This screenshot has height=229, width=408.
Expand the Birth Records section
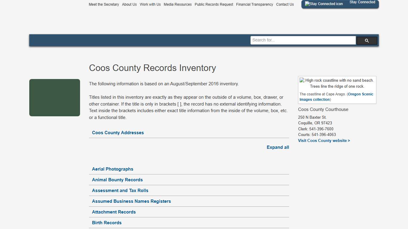(107, 223)
